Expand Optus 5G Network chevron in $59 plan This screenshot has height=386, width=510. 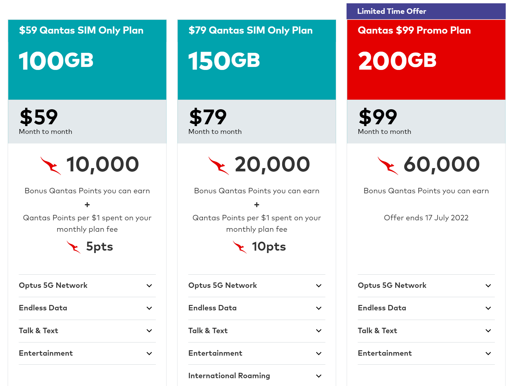[x=149, y=286]
